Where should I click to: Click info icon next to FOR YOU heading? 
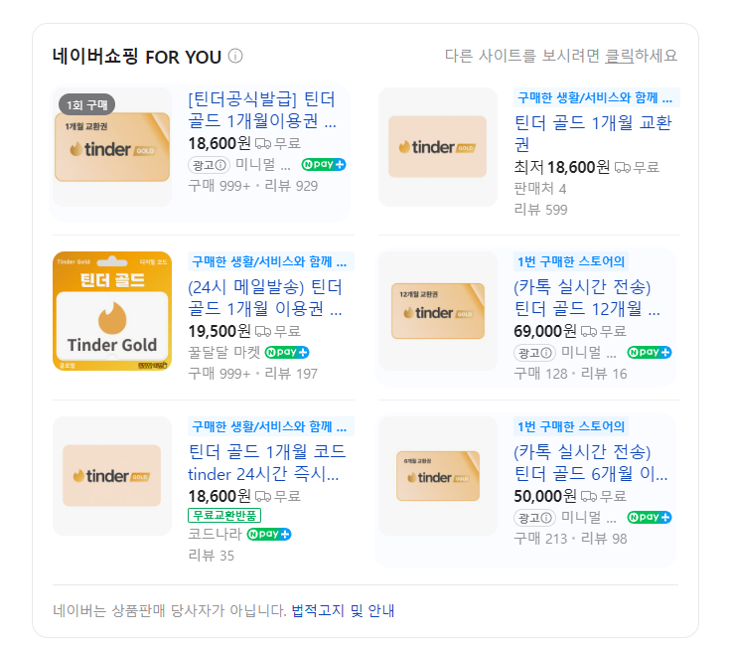(235, 56)
